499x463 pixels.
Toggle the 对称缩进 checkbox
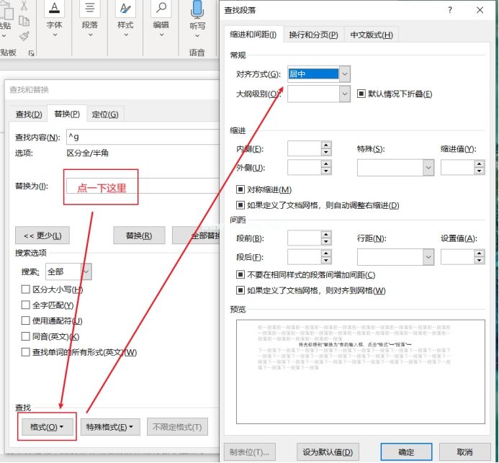pyautogui.click(x=241, y=190)
